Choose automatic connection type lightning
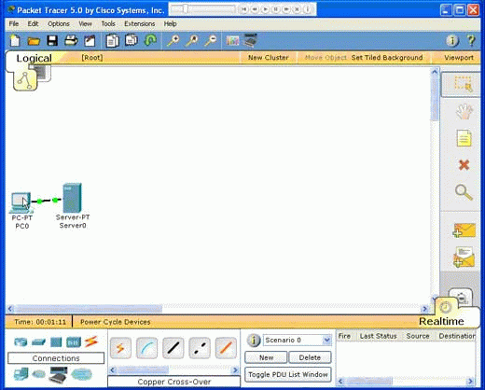Image resolution: width=485 pixels, height=390 pixels. pyautogui.click(x=120, y=348)
